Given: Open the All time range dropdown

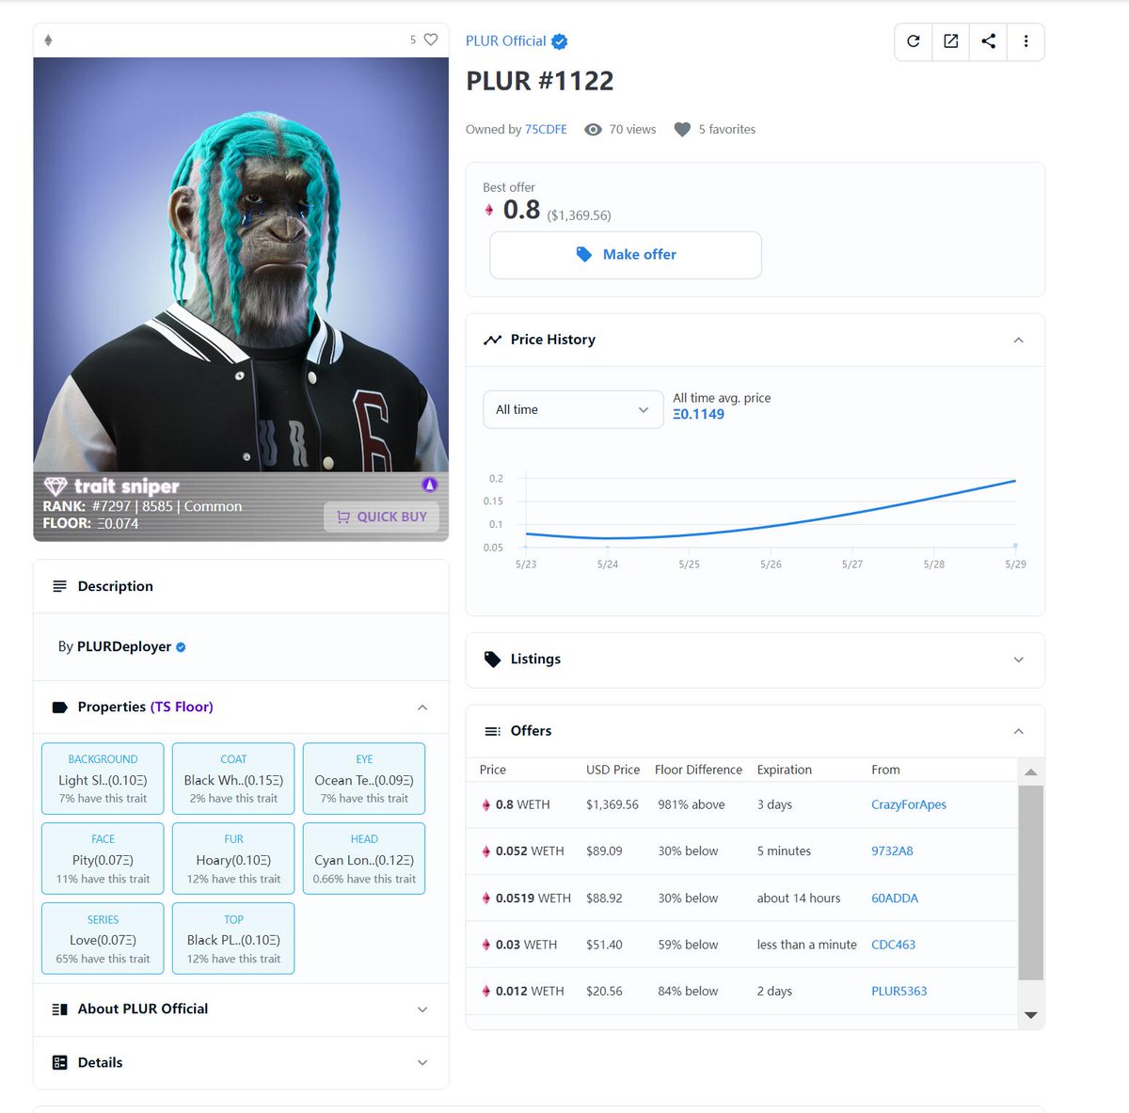Looking at the screenshot, I should pos(573,409).
